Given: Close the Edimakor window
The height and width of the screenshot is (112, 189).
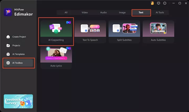Looking at the screenshot, I should click(x=186, y=3).
